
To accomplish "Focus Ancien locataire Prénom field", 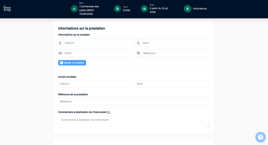I will [95, 84].
